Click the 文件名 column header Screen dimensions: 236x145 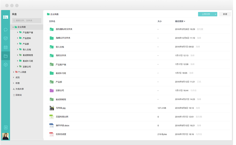52,21
